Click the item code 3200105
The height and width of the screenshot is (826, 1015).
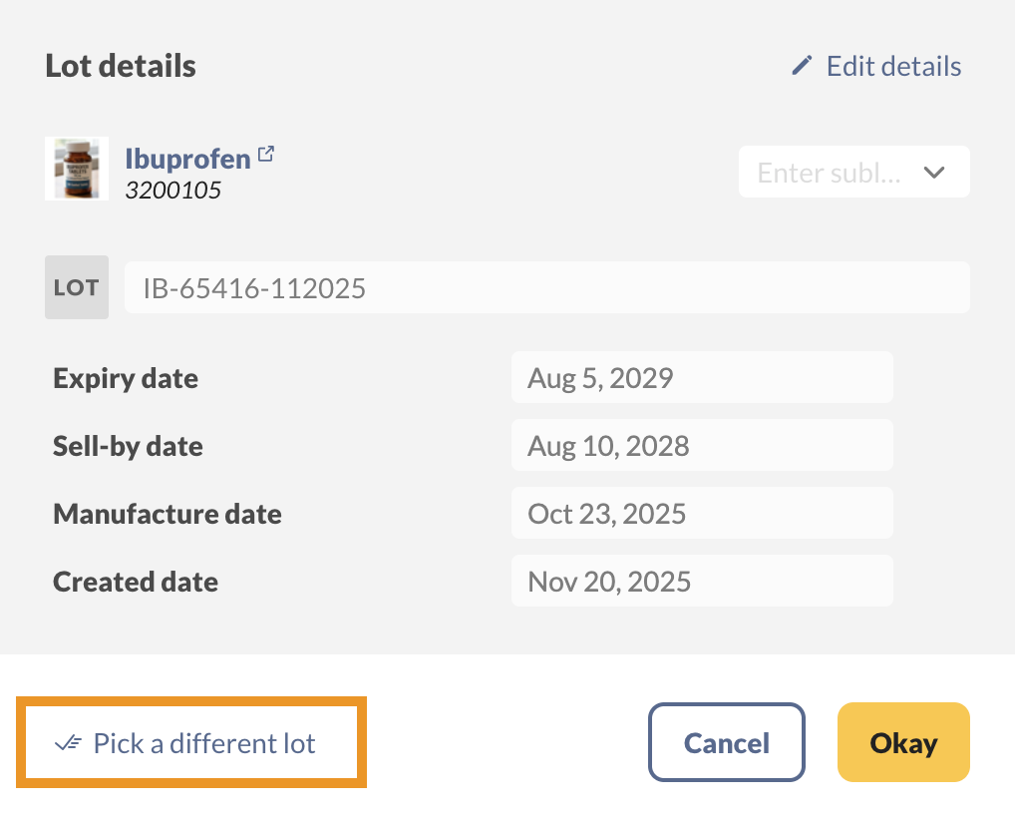172,191
